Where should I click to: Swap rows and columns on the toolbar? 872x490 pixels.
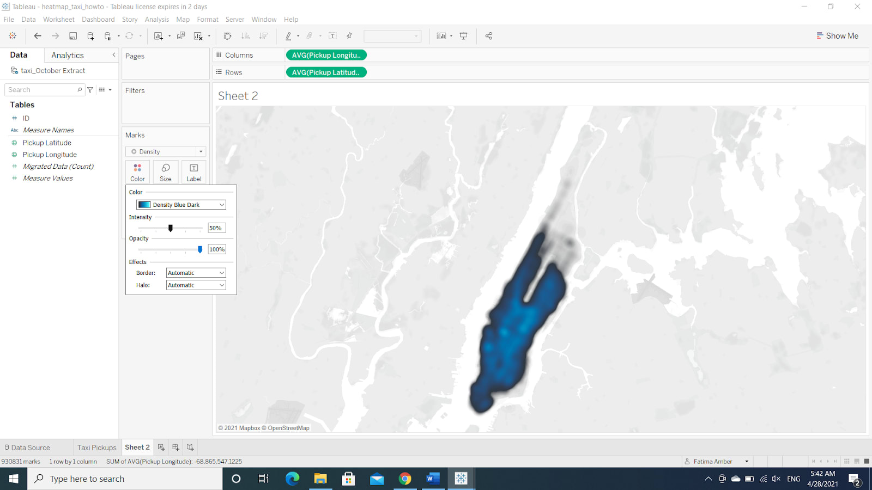click(x=227, y=36)
